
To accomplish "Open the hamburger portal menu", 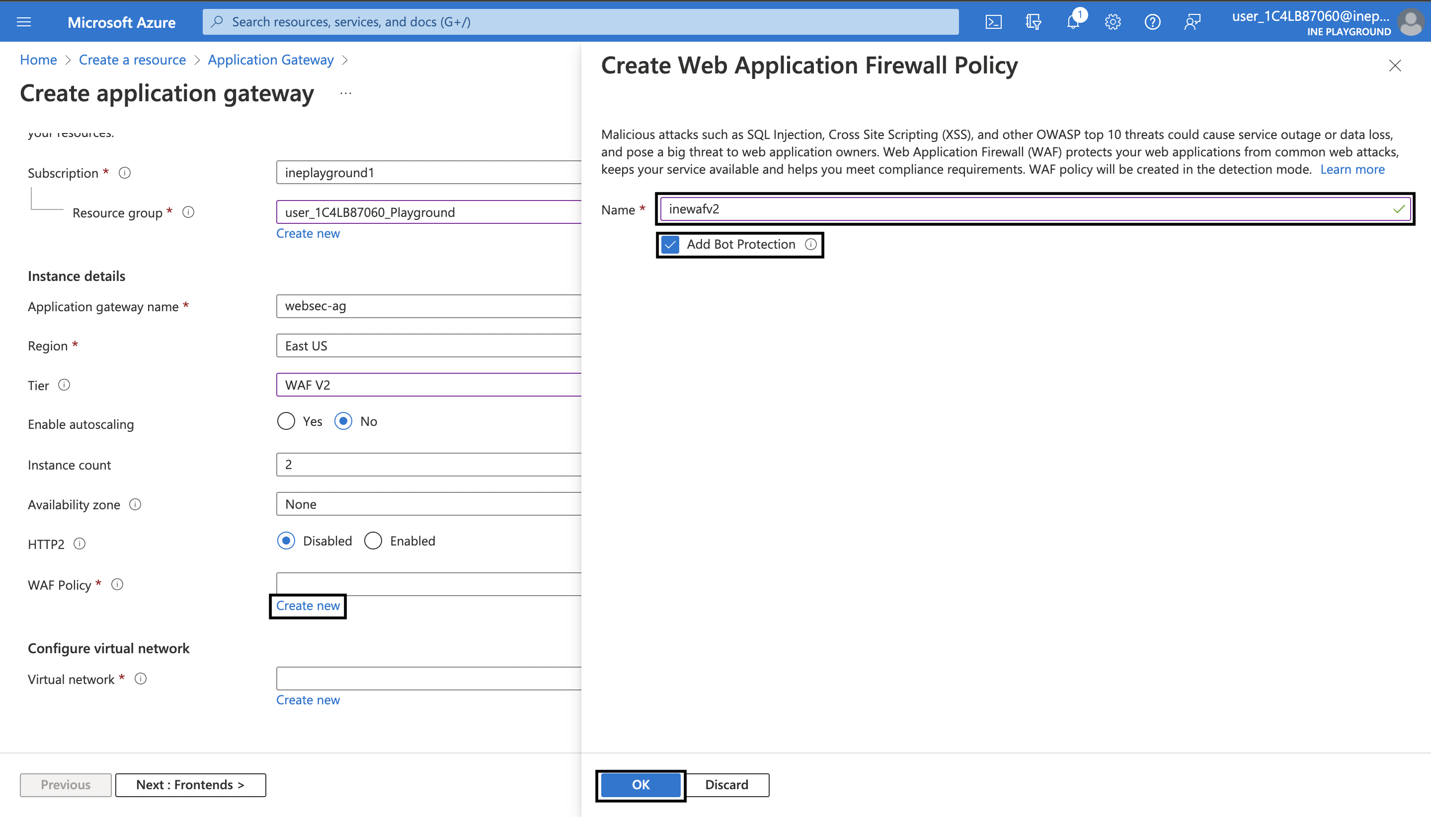I will tap(23, 22).
